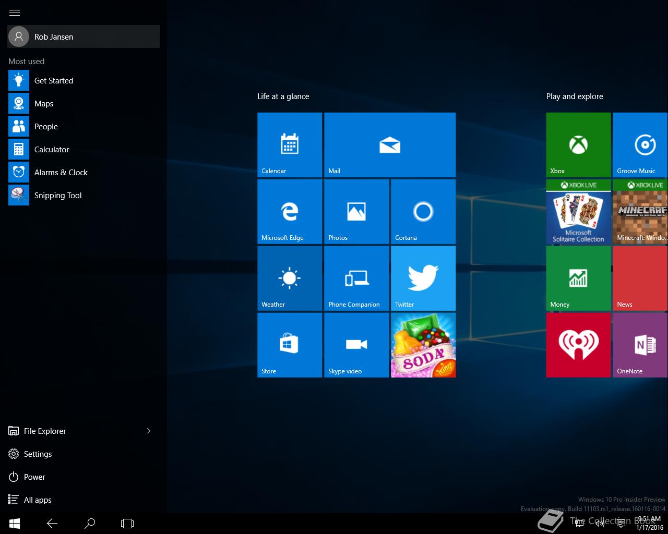Open the Twitter tile
Image resolution: width=668 pixels, height=534 pixels.
click(423, 278)
